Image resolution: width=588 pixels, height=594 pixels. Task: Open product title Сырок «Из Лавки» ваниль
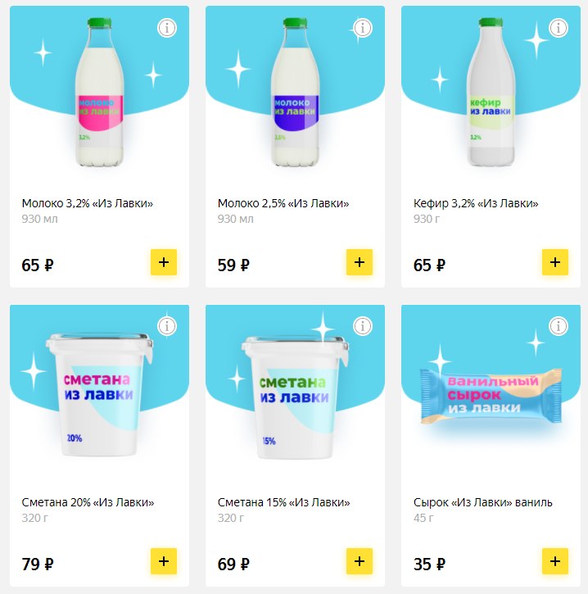tap(482, 502)
